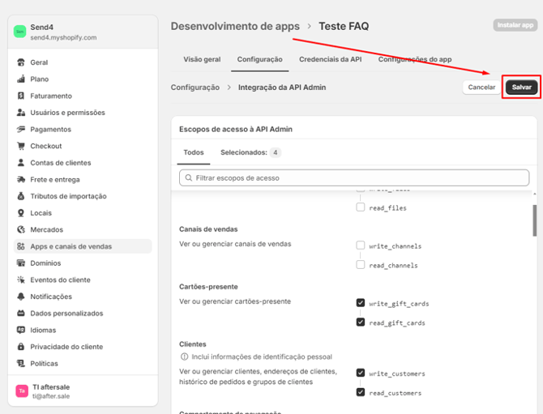
Task: Click the Frete e entrega truck icon
Action: [x=22, y=180]
